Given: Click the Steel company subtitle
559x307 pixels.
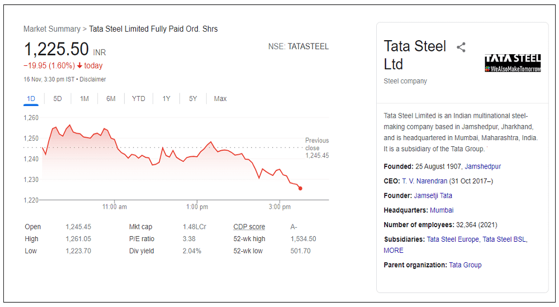Looking at the screenshot, I should 405,81.
